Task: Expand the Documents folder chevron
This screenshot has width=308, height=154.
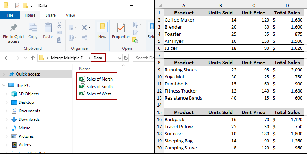Action: [7, 111]
